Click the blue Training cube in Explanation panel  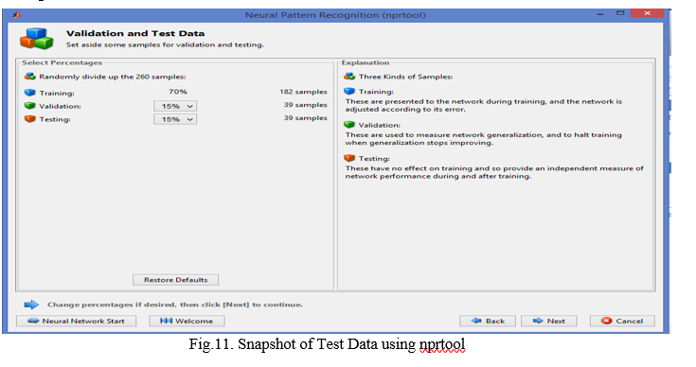point(349,91)
